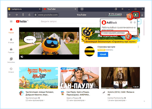Open Три богатыря channel avatar
Screen dimensions: 152x109
point(22,93)
